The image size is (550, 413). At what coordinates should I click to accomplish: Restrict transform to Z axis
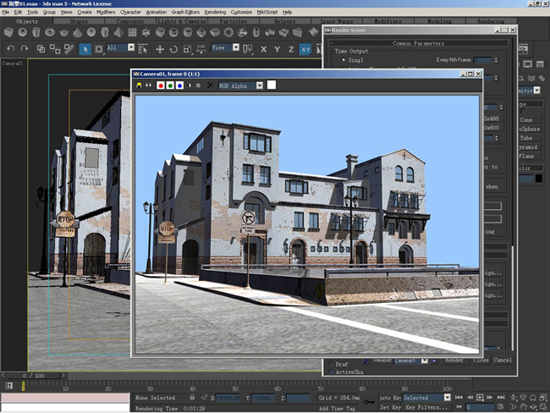click(291, 49)
